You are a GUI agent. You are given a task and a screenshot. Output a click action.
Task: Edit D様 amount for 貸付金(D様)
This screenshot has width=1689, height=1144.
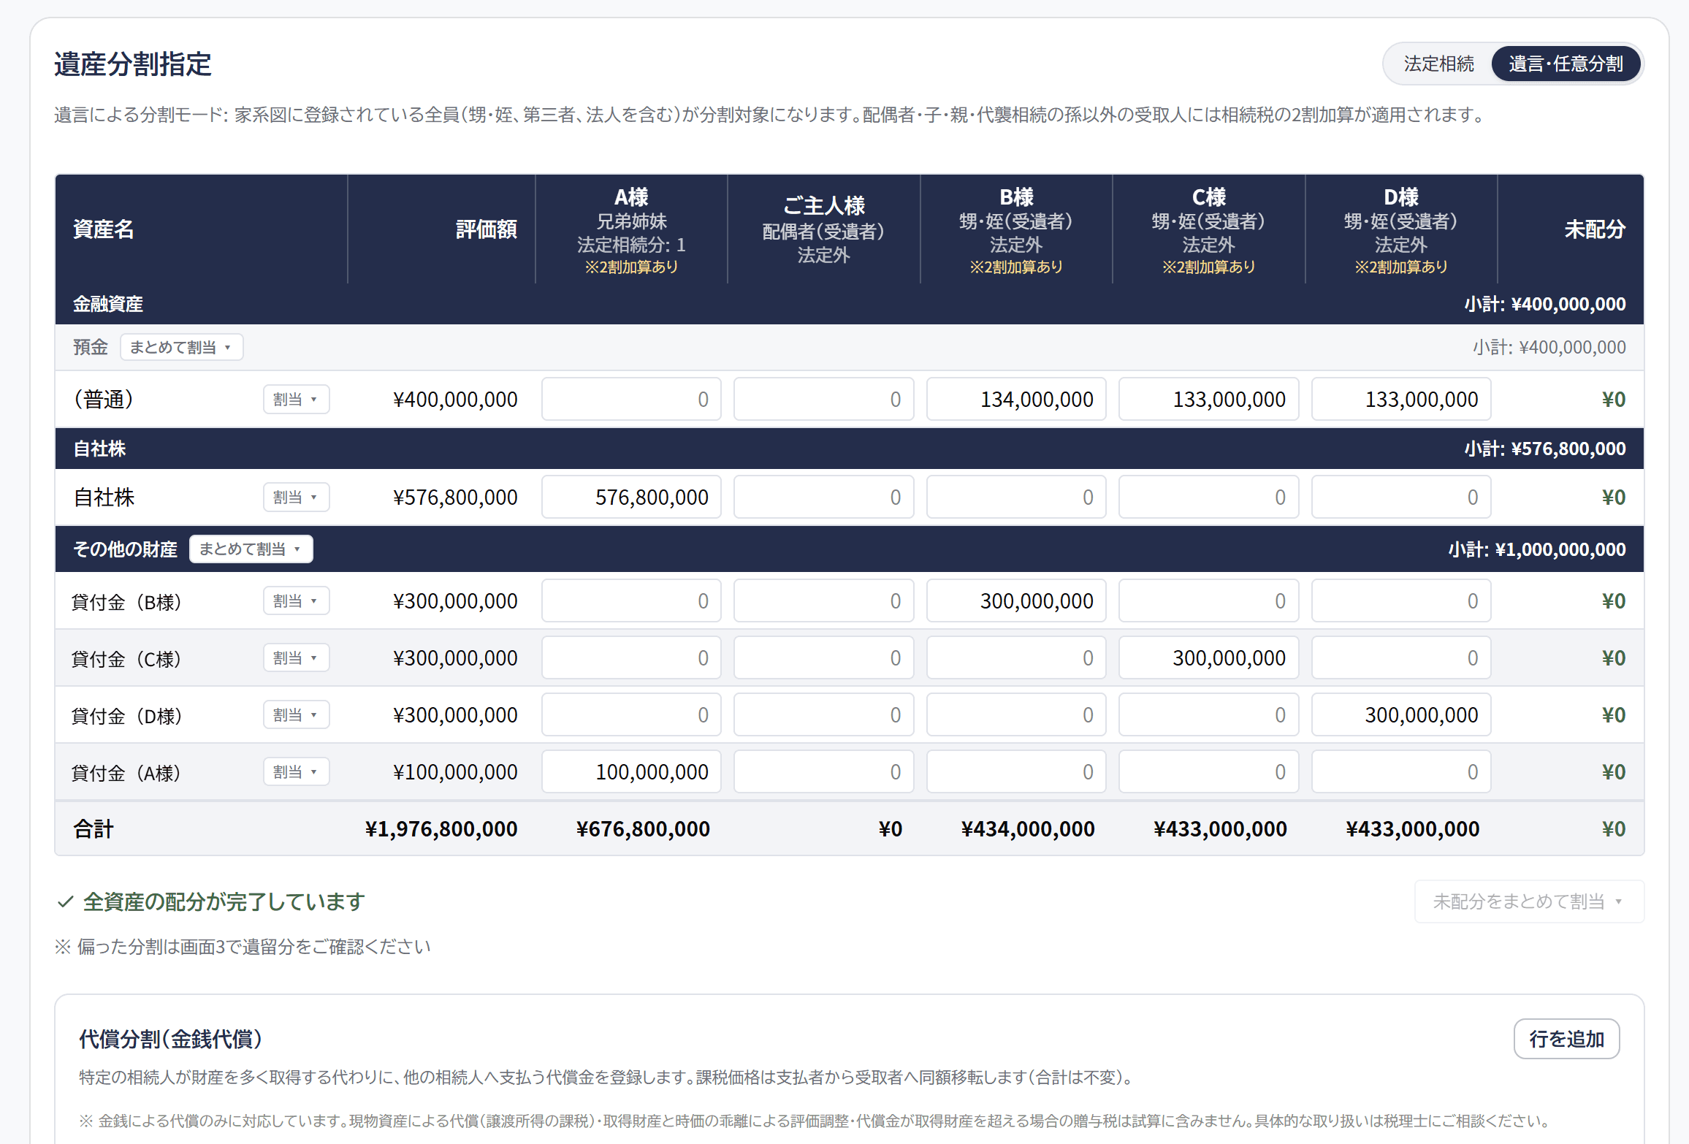click(x=1401, y=715)
